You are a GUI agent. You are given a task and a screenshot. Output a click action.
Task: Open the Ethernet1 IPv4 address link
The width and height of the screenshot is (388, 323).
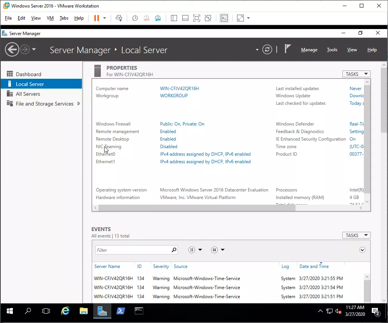(x=205, y=162)
